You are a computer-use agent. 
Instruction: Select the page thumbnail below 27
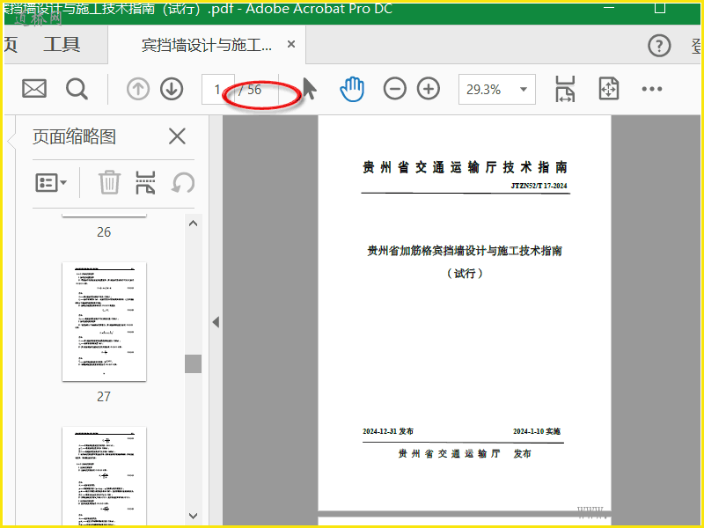pyautogui.click(x=104, y=476)
